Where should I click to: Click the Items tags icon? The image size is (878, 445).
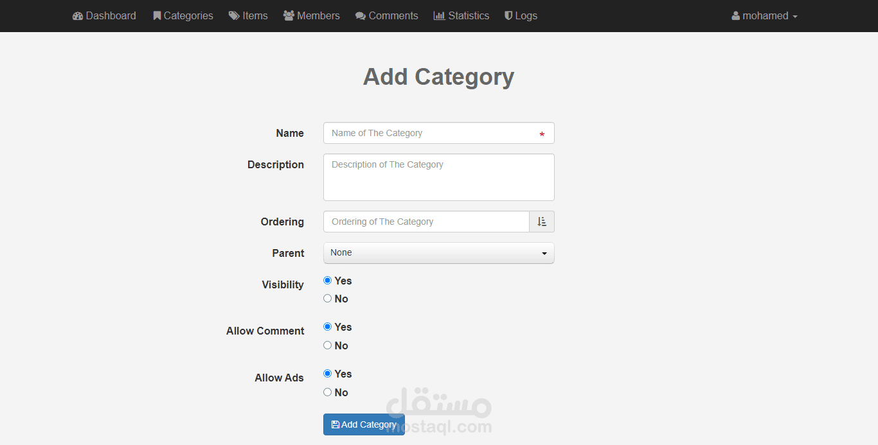(x=234, y=16)
